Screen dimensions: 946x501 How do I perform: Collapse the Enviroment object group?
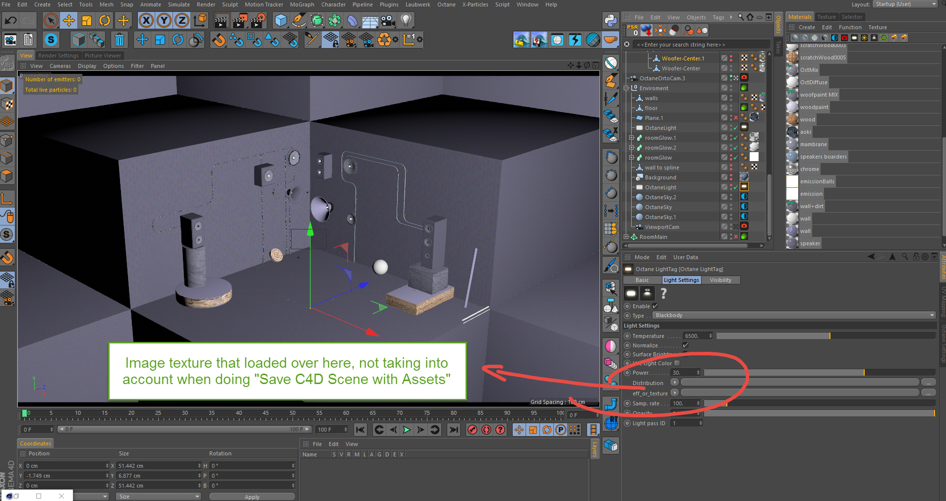point(627,88)
